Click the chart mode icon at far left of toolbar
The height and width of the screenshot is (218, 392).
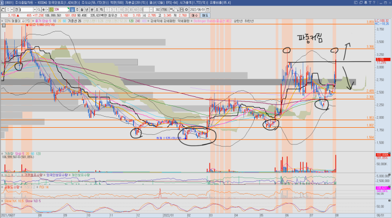click(3, 9)
